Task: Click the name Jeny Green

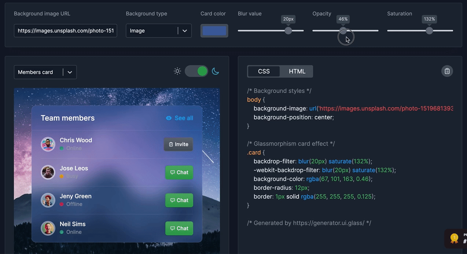Action: pos(76,196)
